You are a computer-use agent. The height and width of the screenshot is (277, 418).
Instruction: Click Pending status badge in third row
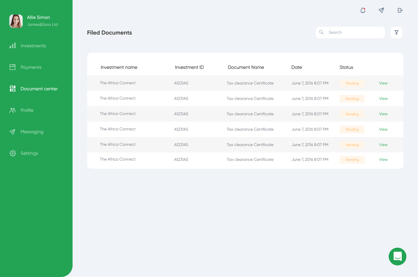[352, 114]
